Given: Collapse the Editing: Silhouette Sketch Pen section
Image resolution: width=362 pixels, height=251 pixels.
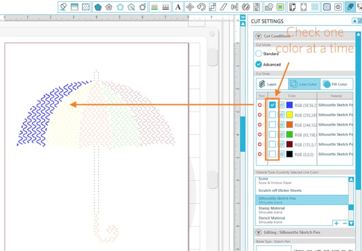Looking at the screenshot, I should (x=258, y=232).
